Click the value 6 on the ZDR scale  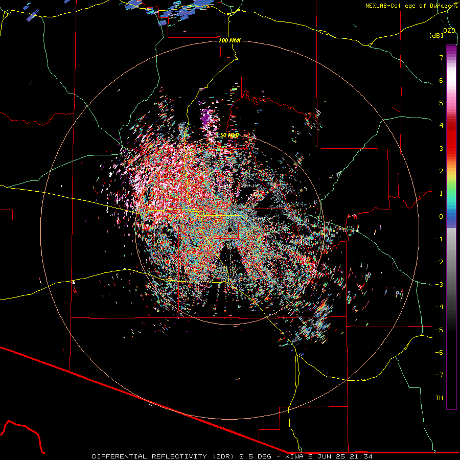tap(441, 80)
